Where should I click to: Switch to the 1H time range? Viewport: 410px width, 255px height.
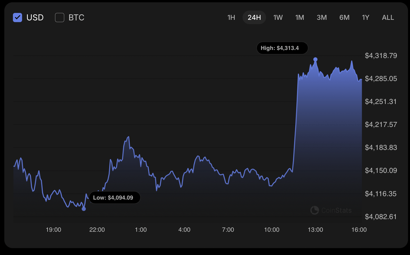tap(231, 18)
